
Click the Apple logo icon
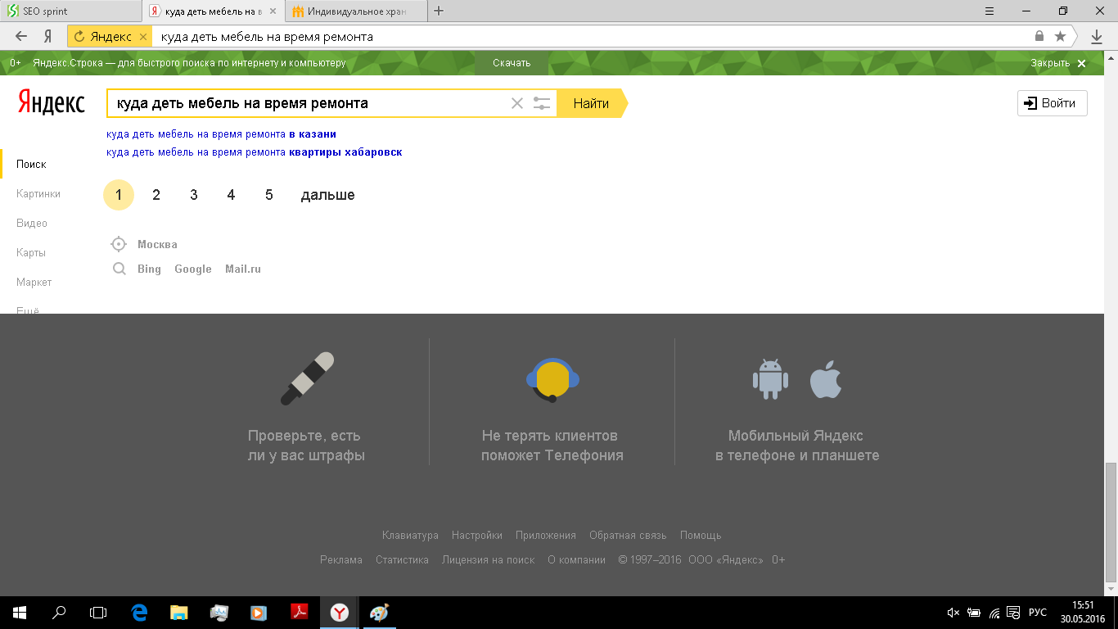click(x=826, y=379)
